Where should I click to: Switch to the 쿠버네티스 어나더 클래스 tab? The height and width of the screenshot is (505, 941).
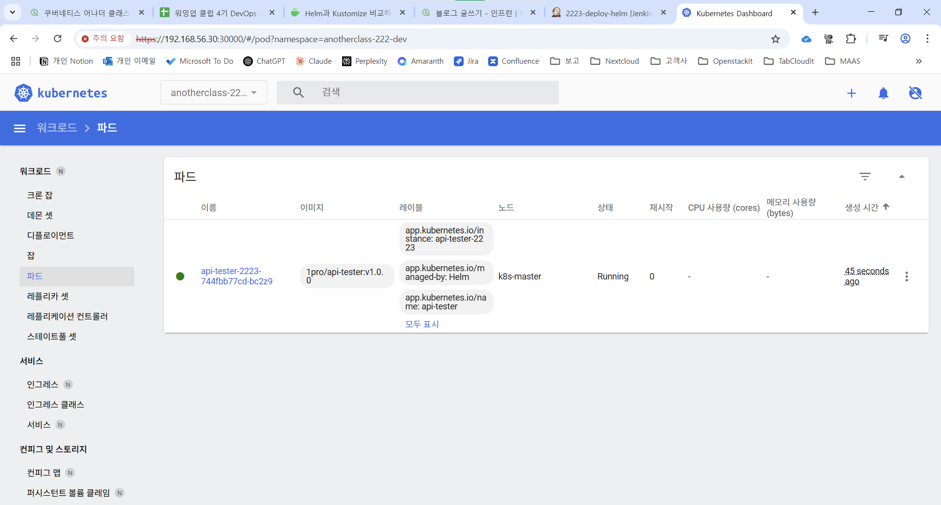coord(88,13)
